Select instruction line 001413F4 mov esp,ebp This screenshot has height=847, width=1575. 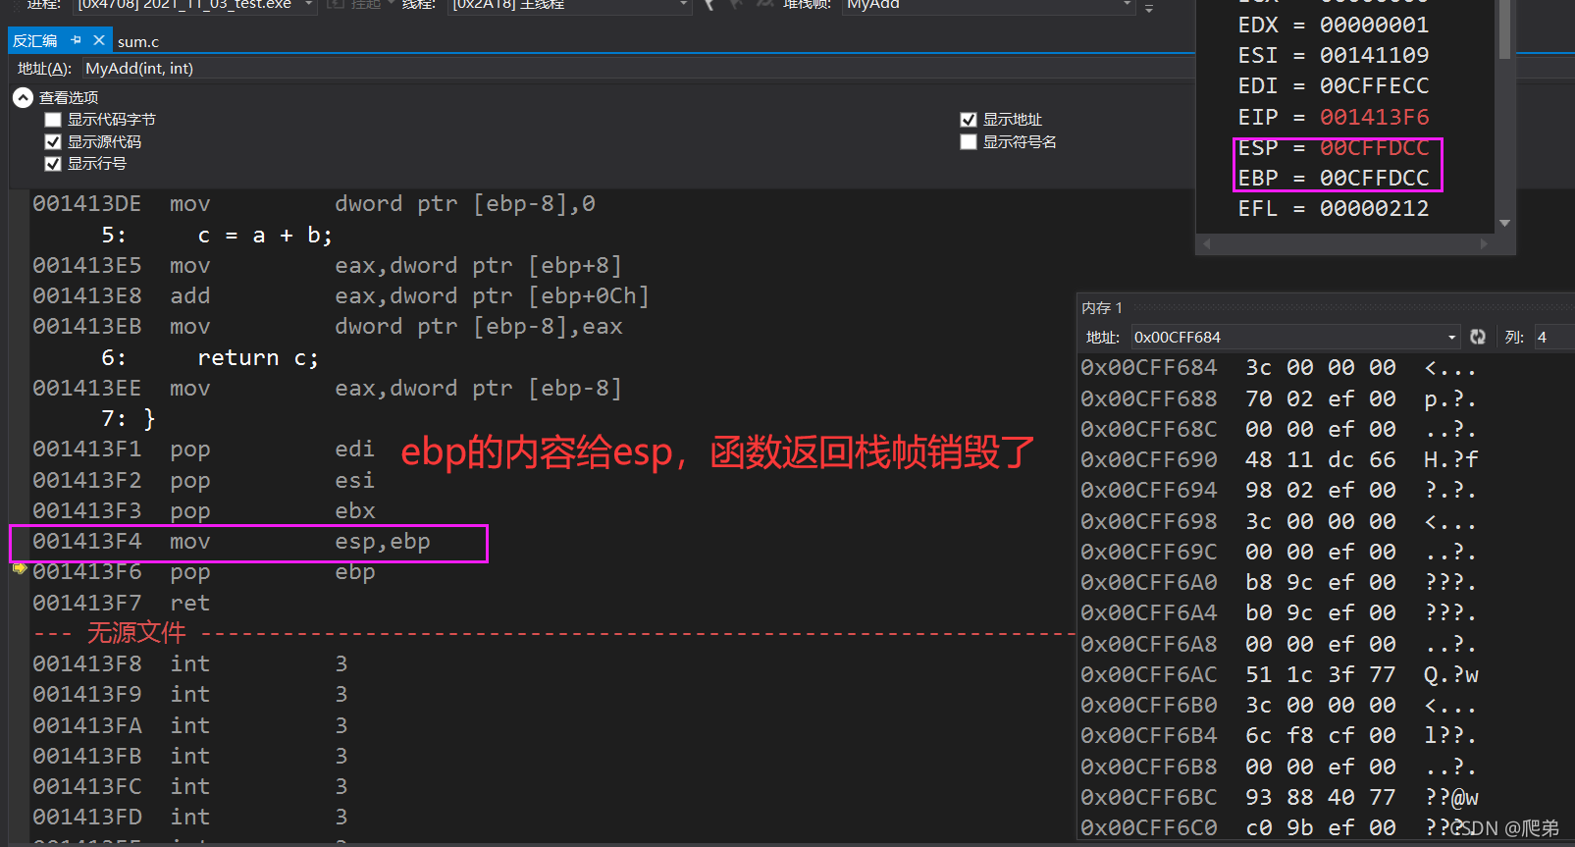(x=232, y=542)
